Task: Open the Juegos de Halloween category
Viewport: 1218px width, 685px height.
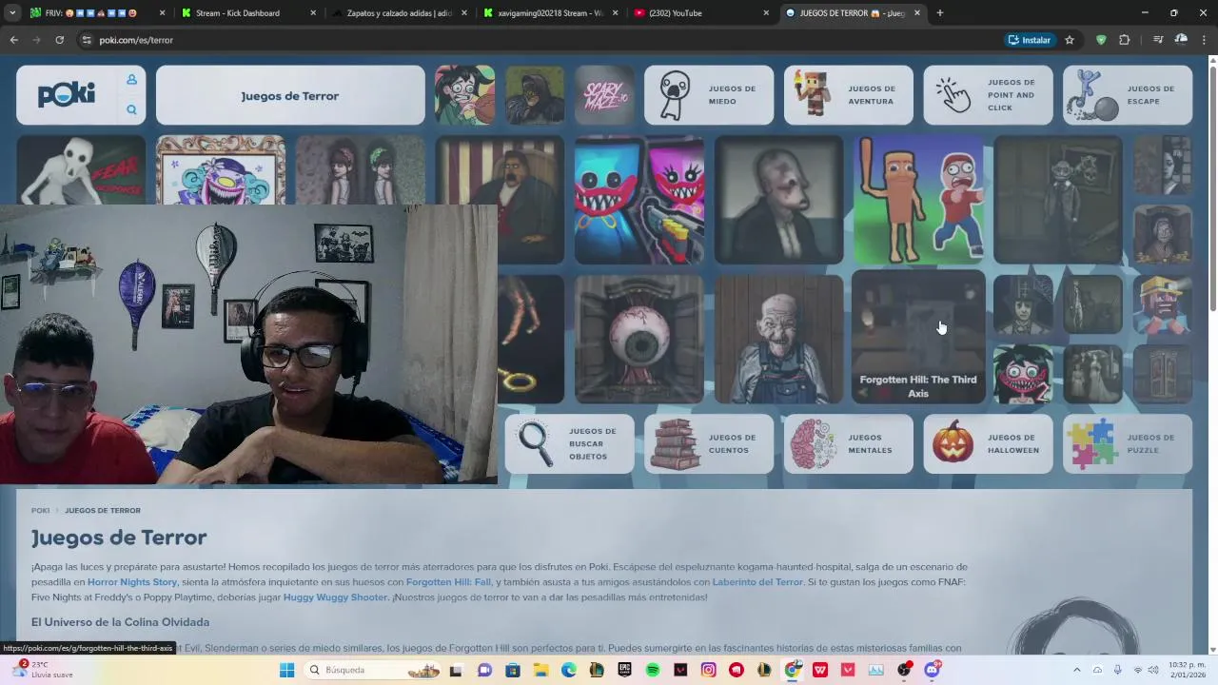Action: 988,444
